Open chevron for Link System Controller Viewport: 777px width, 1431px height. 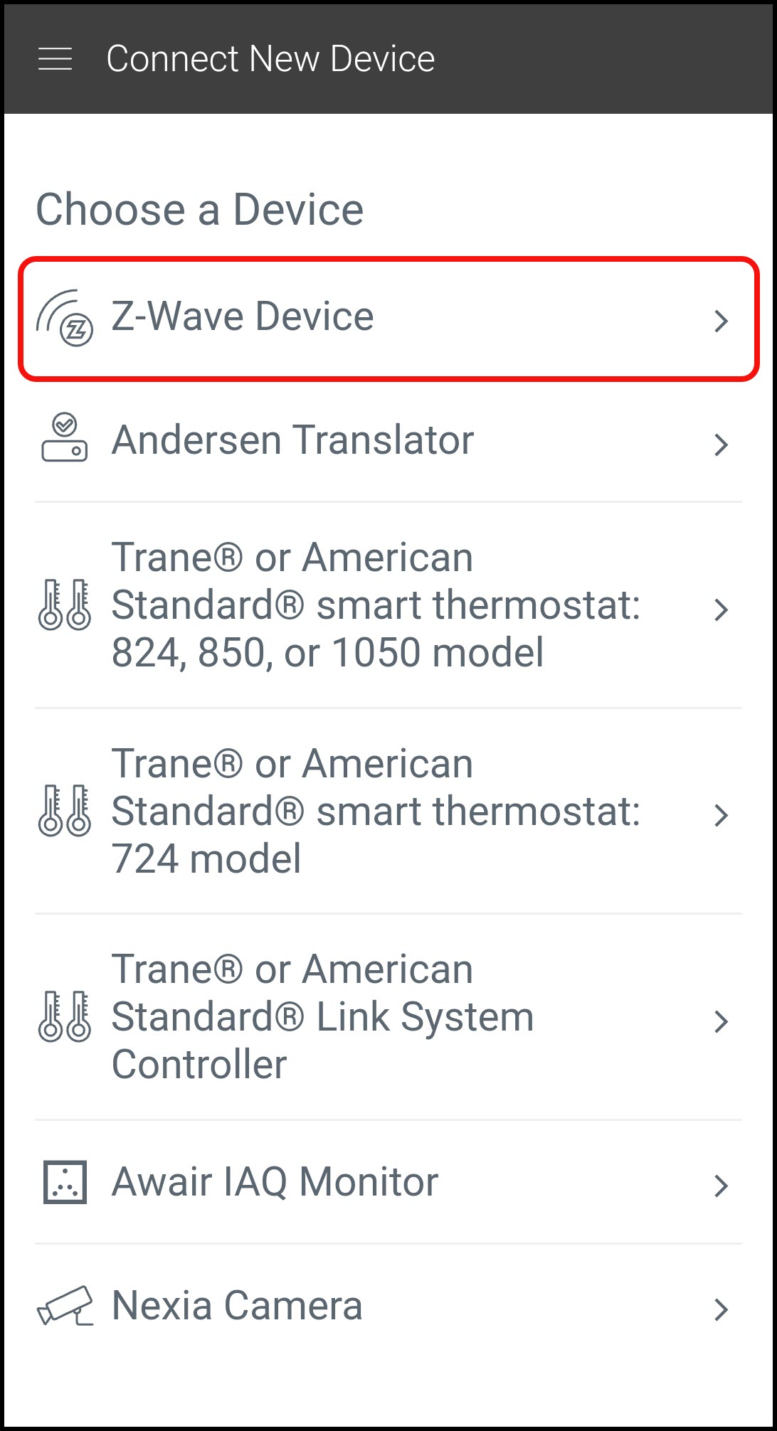click(721, 1021)
